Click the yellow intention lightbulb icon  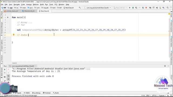[x=14, y=35]
